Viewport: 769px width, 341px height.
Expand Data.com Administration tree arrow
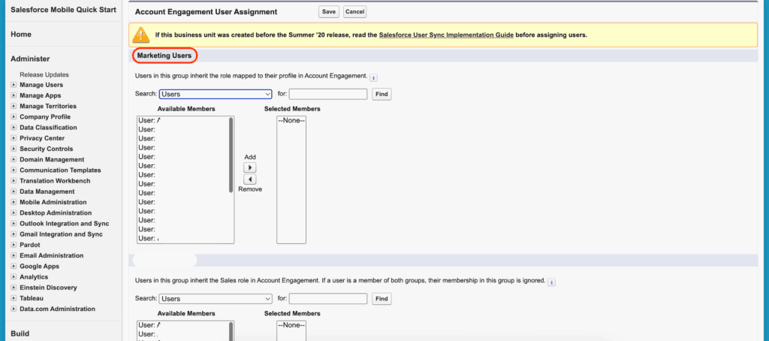[x=14, y=309]
